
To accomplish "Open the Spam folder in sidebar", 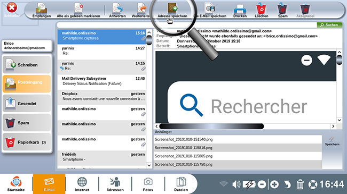I will pyautogui.click(x=27, y=123).
